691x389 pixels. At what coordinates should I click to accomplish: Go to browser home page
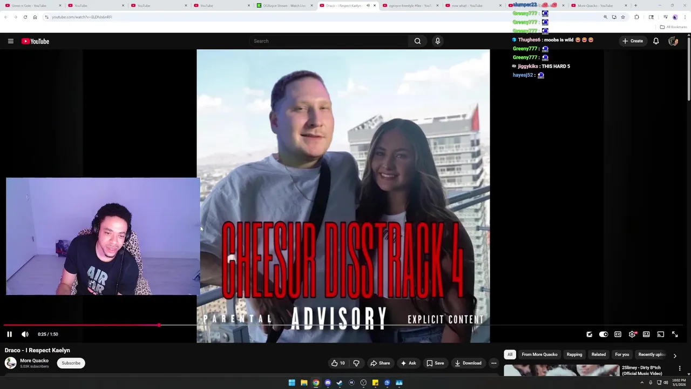click(35, 17)
